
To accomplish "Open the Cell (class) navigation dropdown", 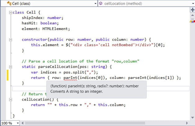I will coord(95,3).
